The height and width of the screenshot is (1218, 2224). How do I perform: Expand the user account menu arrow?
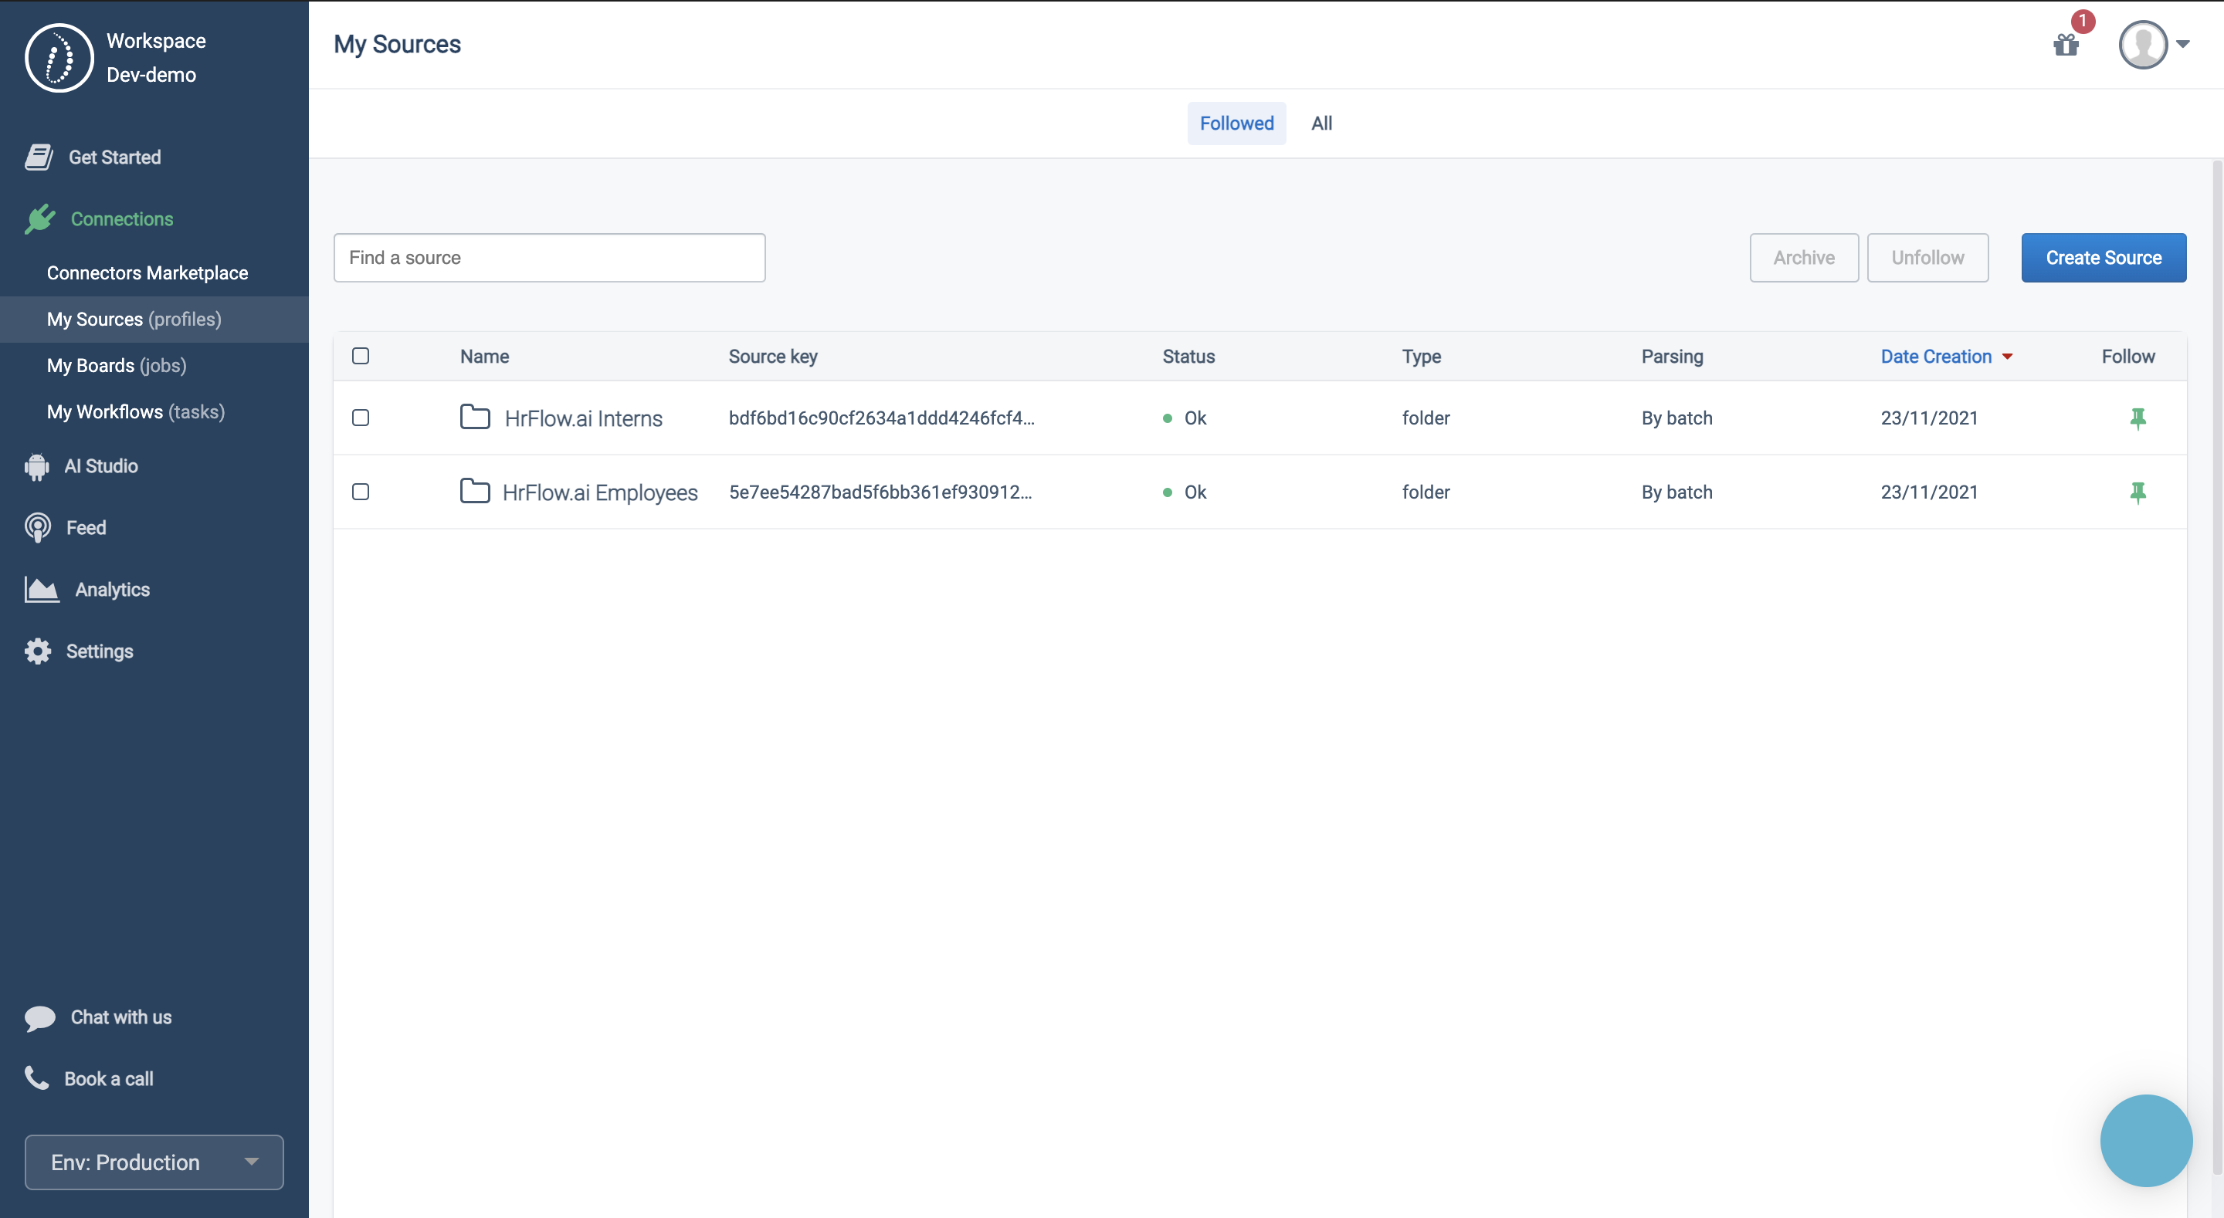2182,44
